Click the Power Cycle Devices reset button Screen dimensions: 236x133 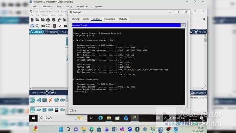pos(47,93)
